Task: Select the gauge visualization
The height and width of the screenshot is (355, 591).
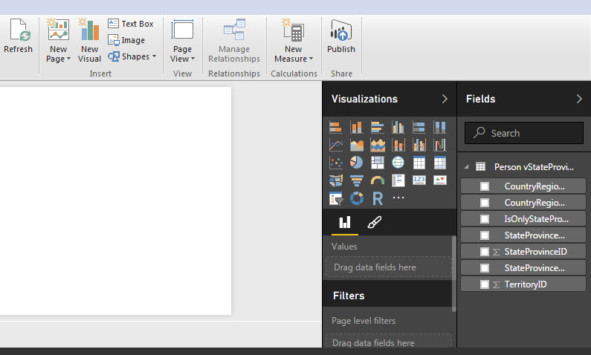Action: (x=378, y=180)
